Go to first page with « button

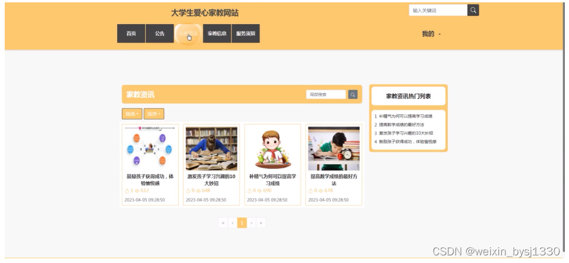click(223, 223)
